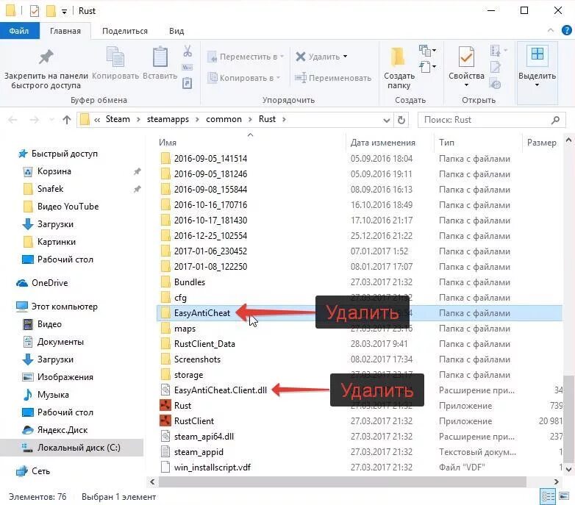Click the Выделить selection grid icon
Image resolution: width=575 pixels, height=505 pixels.
pyautogui.click(x=537, y=54)
